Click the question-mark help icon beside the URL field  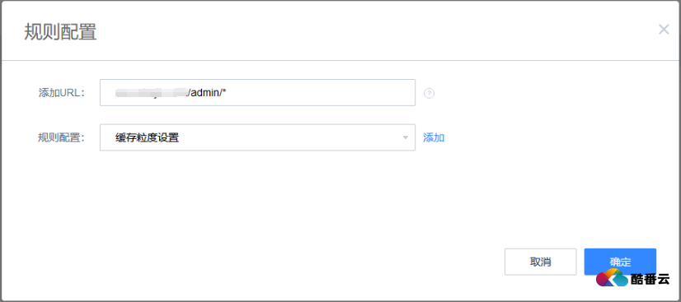[429, 93]
